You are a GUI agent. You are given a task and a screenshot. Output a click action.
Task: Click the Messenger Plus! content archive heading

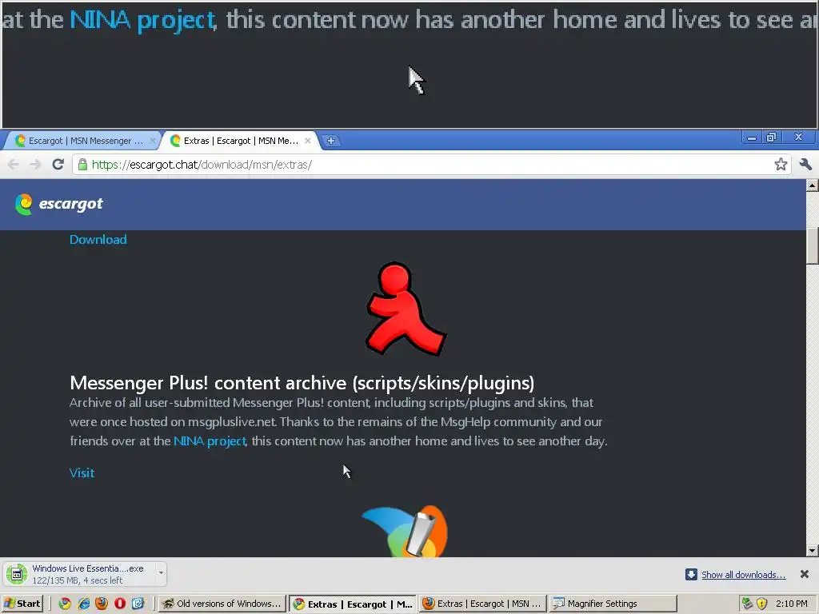point(302,383)
